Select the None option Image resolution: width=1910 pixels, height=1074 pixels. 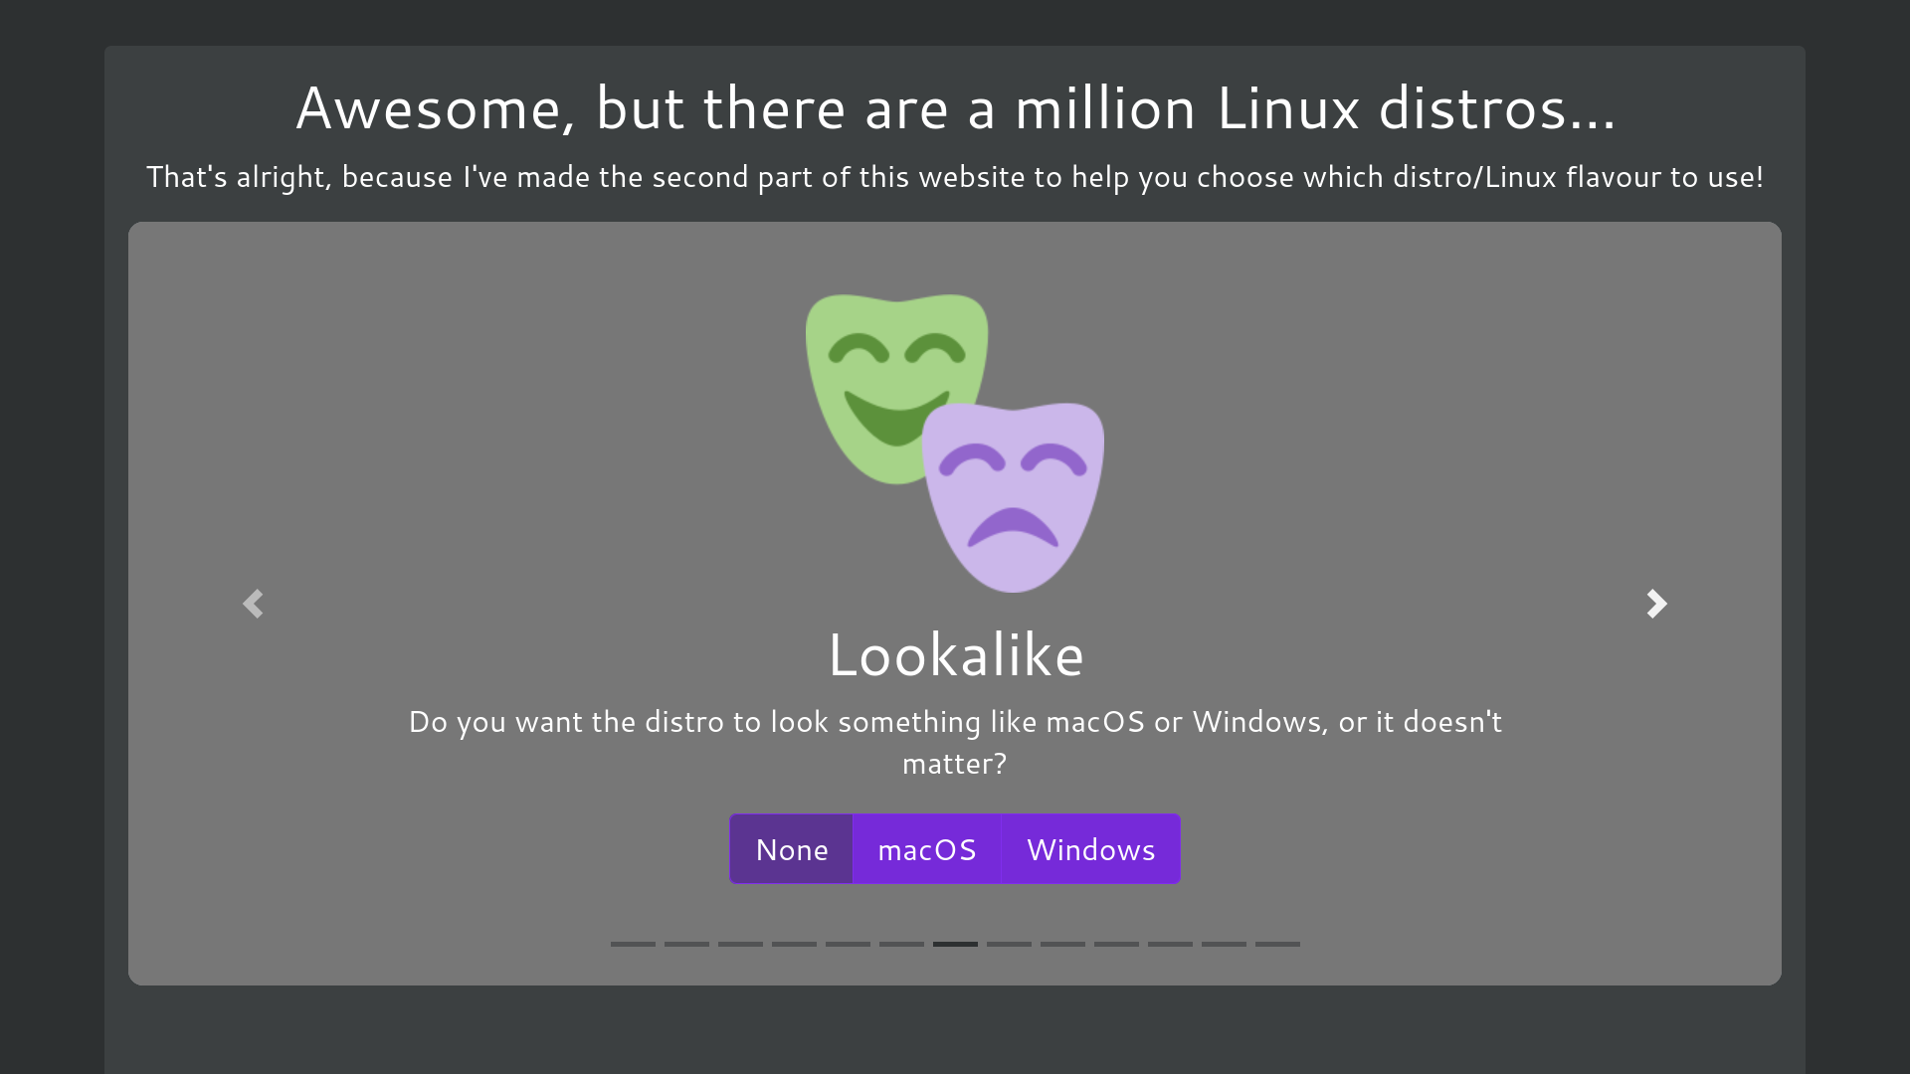click(x=791, y=849)
